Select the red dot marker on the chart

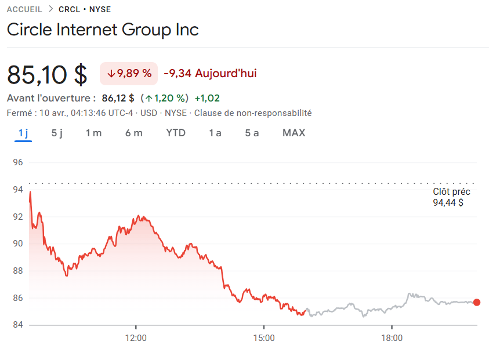[x=477, y=302]
